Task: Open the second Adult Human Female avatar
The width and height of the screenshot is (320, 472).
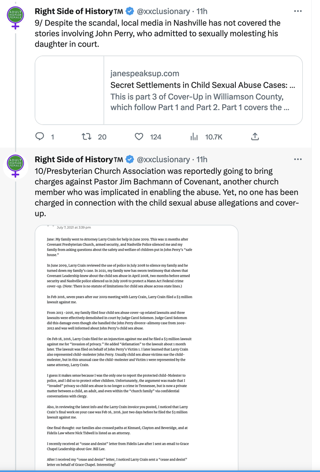Action: (x=15, y=165)
